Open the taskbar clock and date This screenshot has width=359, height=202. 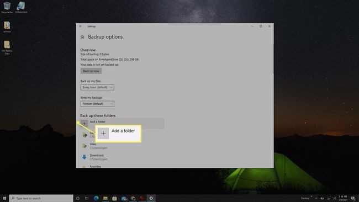click(x=343, y=198)
